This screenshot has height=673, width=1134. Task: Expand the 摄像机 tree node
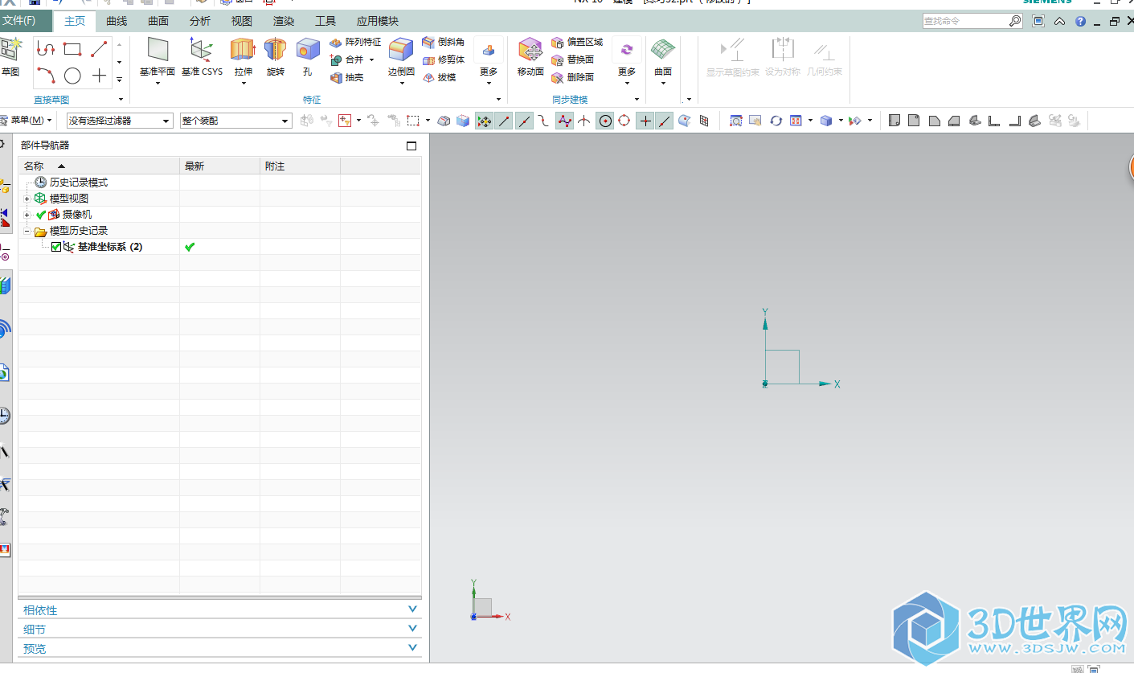point(27,215)
